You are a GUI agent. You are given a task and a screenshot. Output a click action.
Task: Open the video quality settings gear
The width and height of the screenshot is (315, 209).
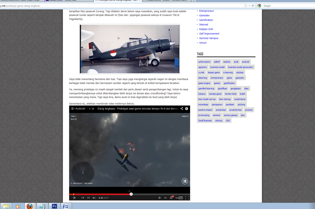171,198
